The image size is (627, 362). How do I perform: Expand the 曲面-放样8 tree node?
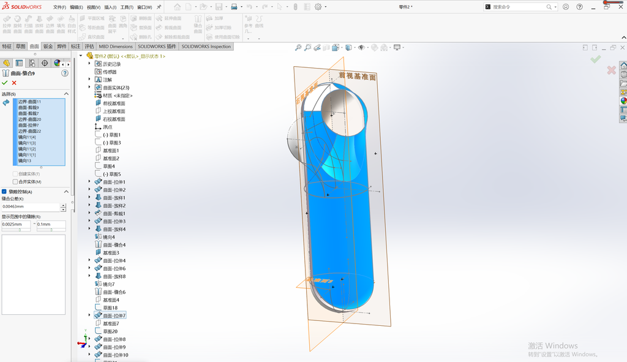pyautogui.click(x=89, y=276)
